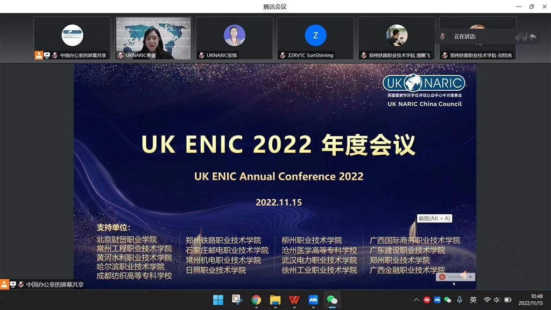
Task: Switch to Tencent Meeting taskbar icon
Action: tap(313, 300)
